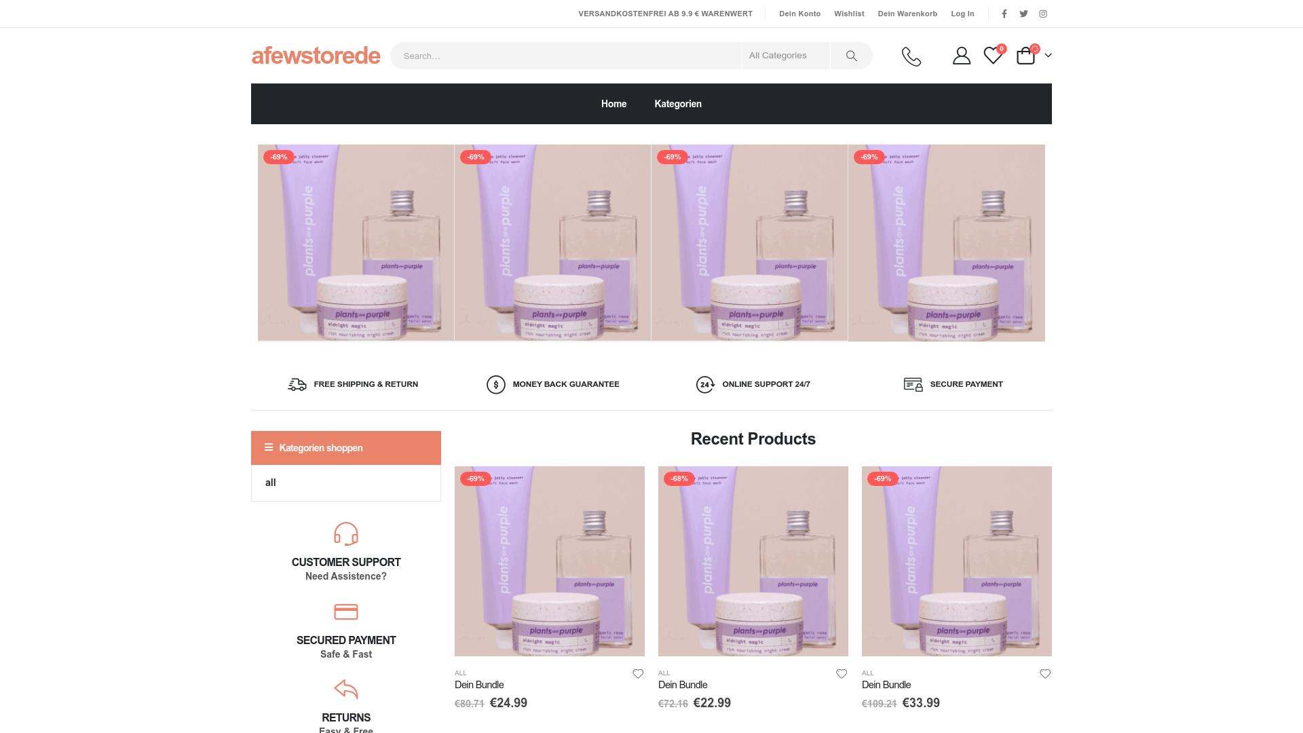Click the phone contact icon

(x=911, y=56)
